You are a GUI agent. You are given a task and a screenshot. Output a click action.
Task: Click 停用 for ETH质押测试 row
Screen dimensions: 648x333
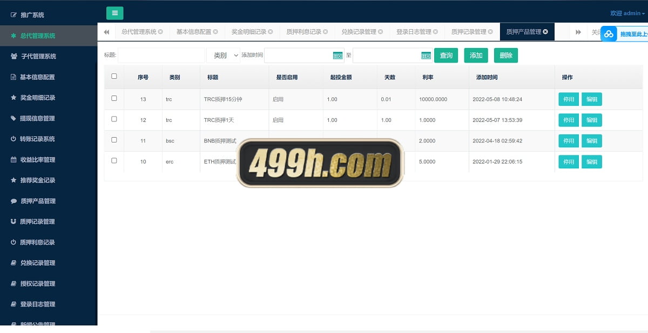point(569,162)
